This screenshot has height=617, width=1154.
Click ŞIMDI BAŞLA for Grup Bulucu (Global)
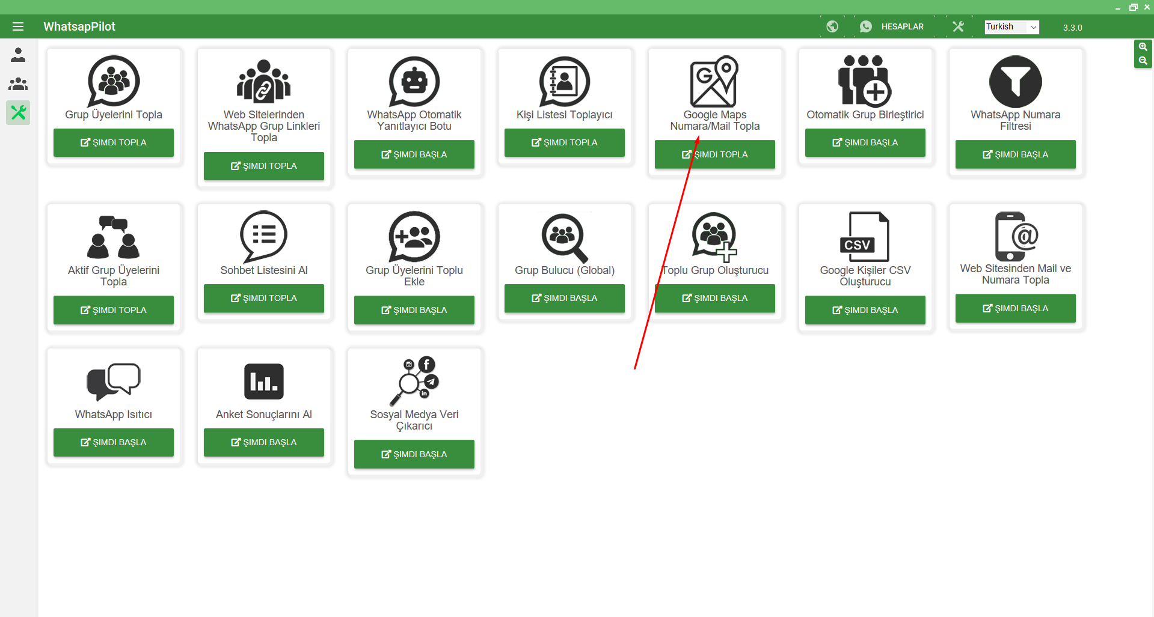(565, 298)
